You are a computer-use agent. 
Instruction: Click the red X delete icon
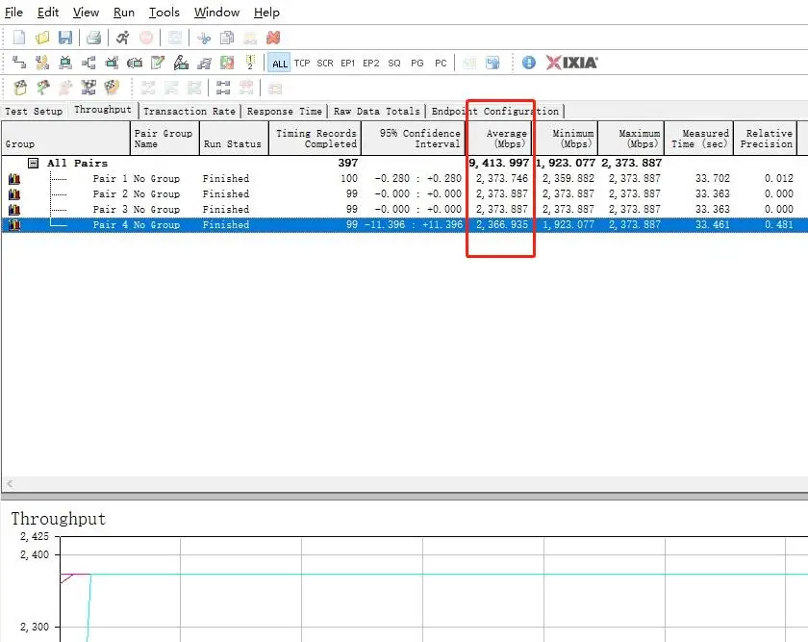click(x=273, y=38)
